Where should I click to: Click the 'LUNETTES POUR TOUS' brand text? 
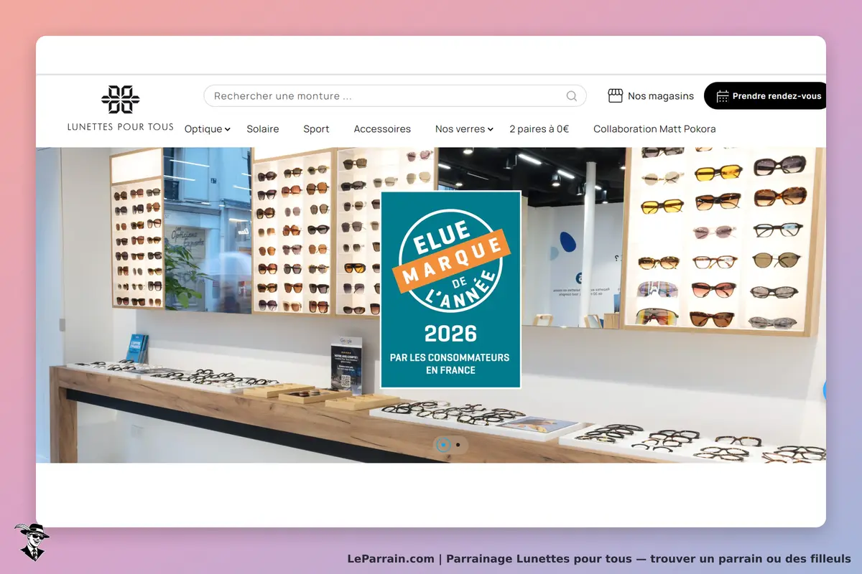point(121,127)
